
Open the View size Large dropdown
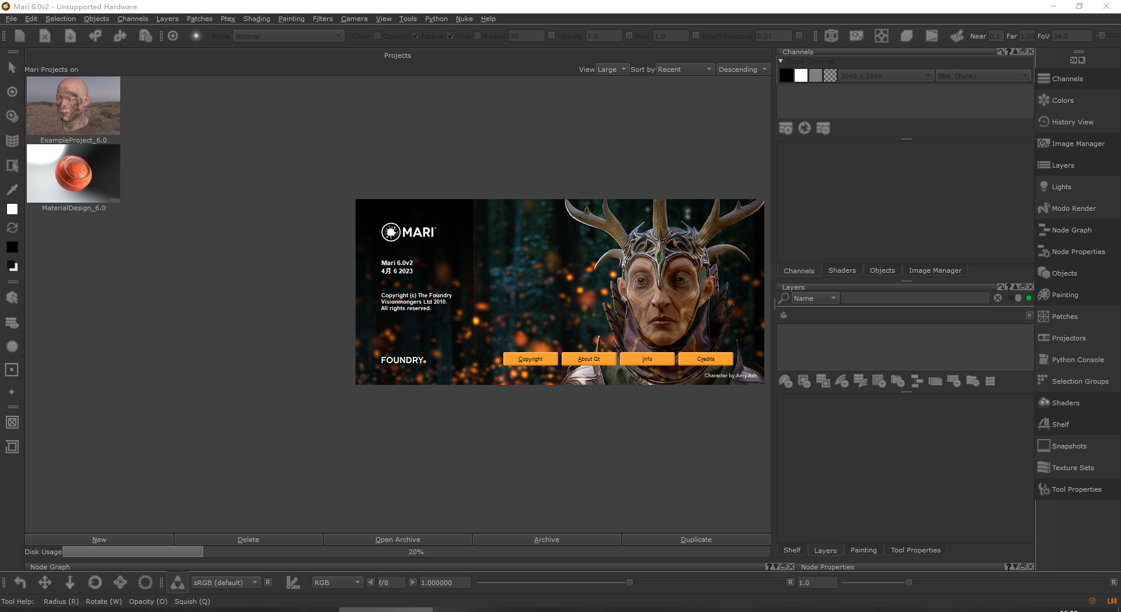click(612, 69)
